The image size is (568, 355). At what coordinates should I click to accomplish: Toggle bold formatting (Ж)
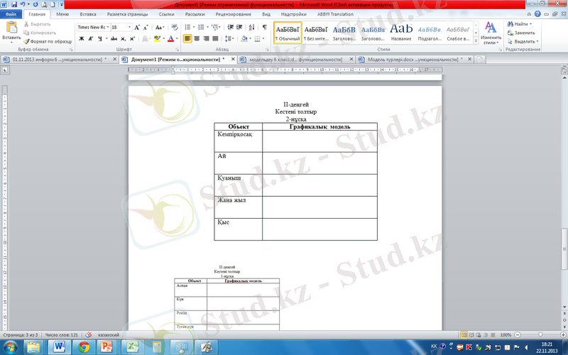81,38
